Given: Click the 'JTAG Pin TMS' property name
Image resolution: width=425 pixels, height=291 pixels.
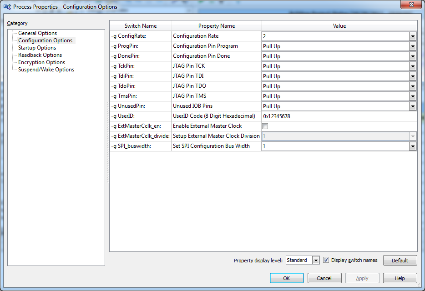Looking at the screenshot, I should tap(189, 96).
